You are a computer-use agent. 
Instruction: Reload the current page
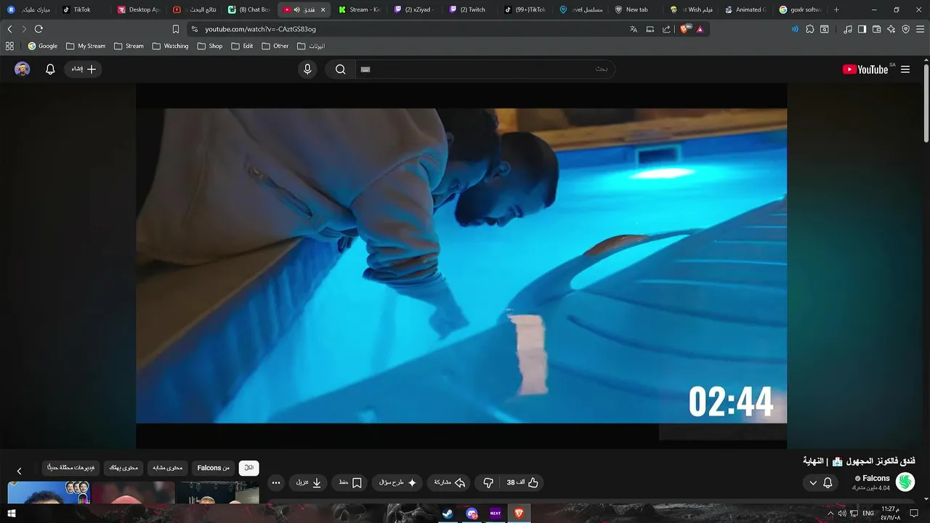(39, 29)
